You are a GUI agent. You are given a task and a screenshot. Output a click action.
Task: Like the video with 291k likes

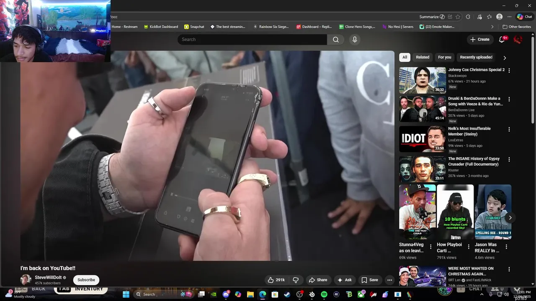coord(276,280)
